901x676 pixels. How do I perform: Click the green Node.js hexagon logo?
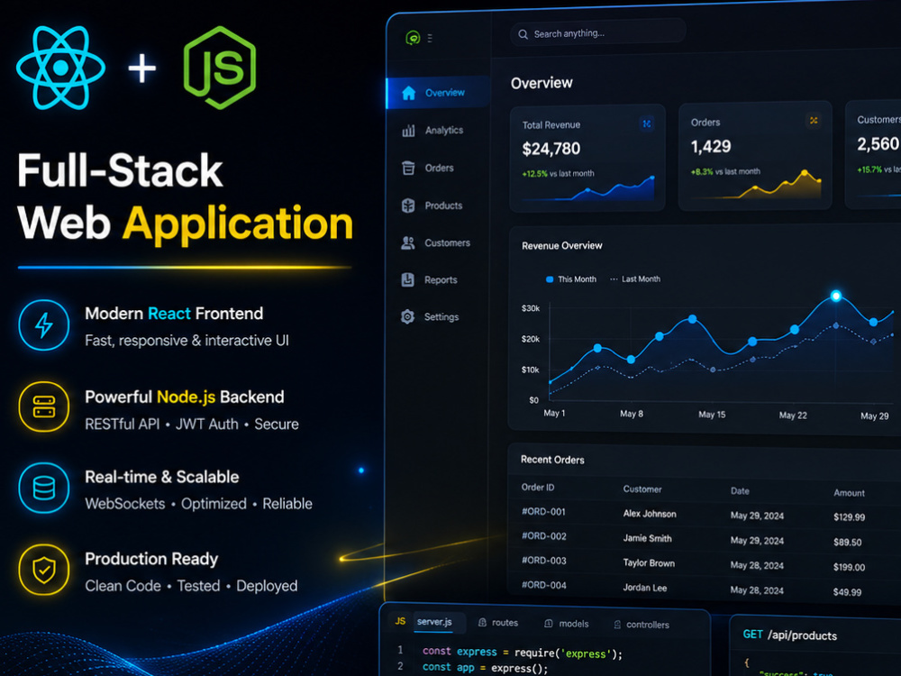pos(220,68)
